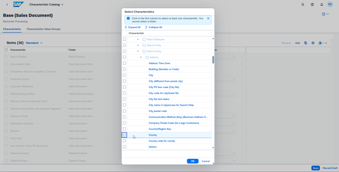Open the export dropdown arrow in the Items toolbar
This screenshot has height=172, width=339.
coord(326,43)
